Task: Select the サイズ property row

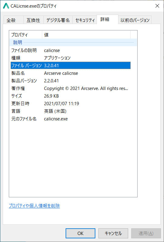Action: 70,96
